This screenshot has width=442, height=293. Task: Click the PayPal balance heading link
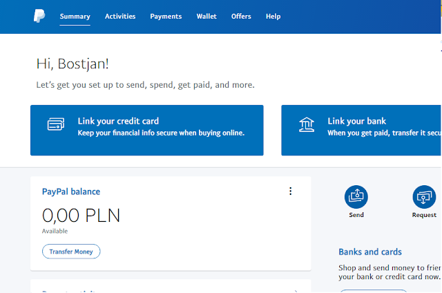pos(71,191)
